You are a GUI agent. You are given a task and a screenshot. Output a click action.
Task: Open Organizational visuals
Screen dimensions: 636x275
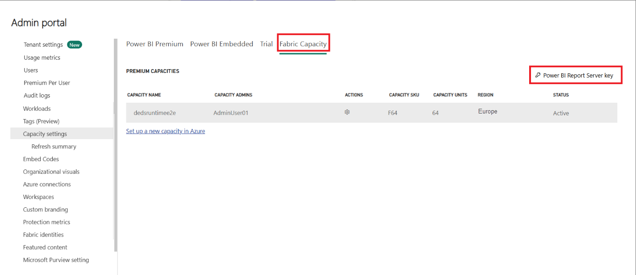[51, 171]
